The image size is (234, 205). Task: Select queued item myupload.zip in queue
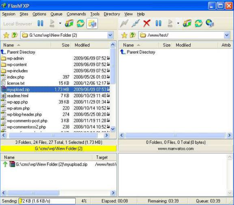click(59, 164)
